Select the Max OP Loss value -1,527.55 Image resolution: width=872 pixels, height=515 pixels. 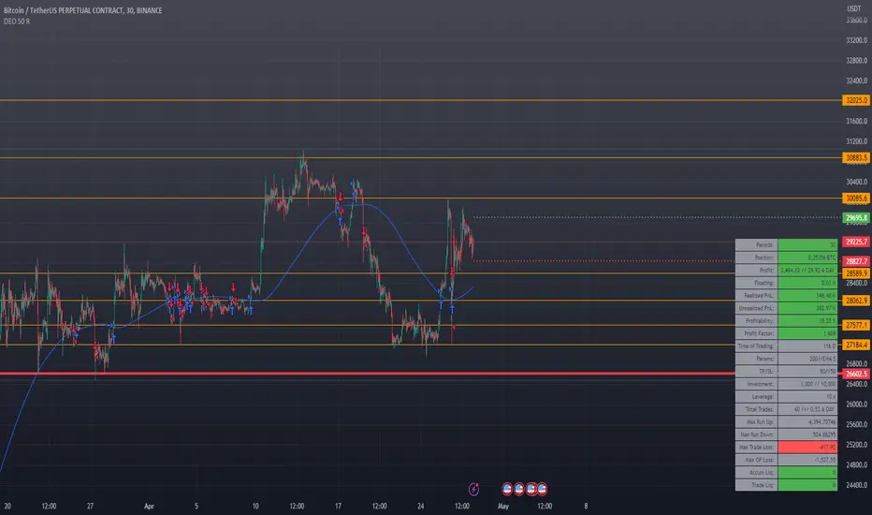(x=807, y=460)
